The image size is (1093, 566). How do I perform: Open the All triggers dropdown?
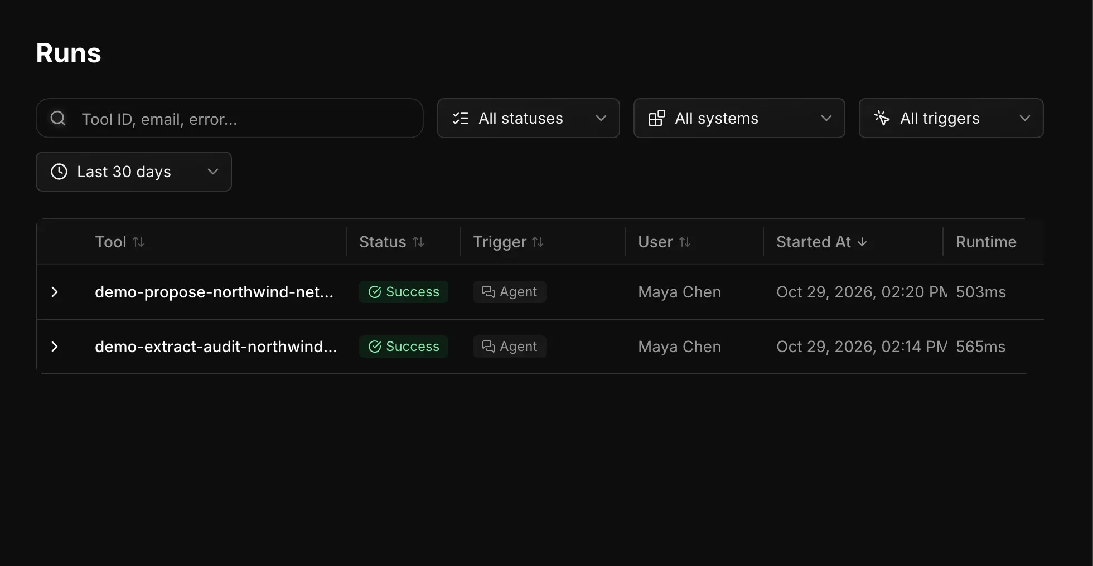coord(951,118)
